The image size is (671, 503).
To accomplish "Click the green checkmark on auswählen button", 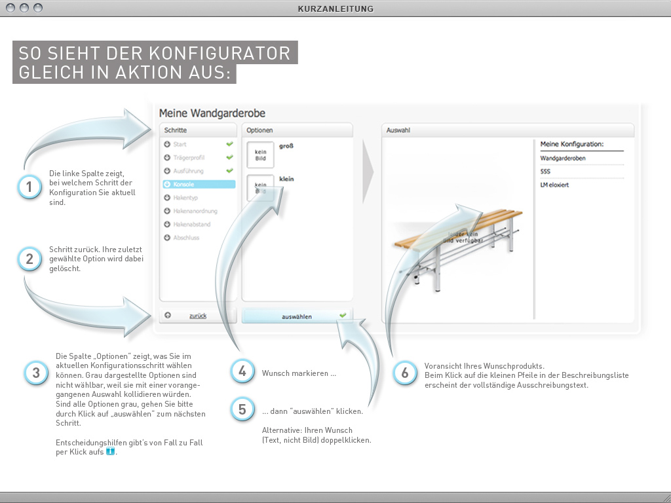I will point(343,316).
